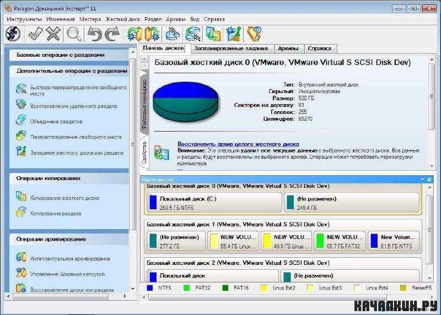Select NEW VOLU... 65.7 ГБ FAT32 partition
The width and height of the screenshot is (441, 315).
340,241
